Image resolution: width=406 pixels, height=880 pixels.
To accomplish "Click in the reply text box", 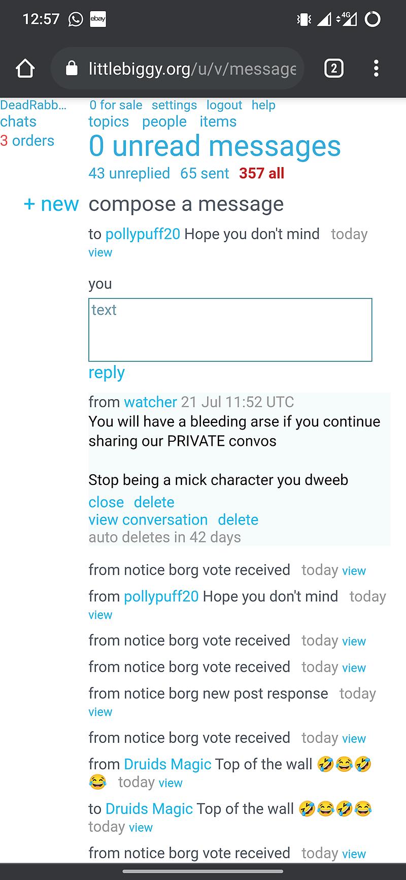I will 230,330.
